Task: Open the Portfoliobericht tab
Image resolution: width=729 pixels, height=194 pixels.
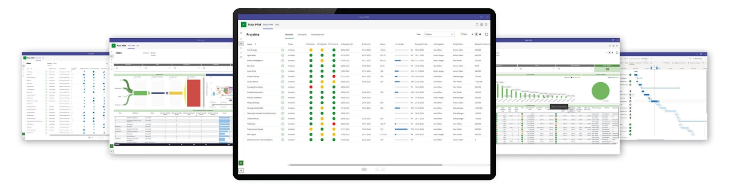Action: [317, 35]
